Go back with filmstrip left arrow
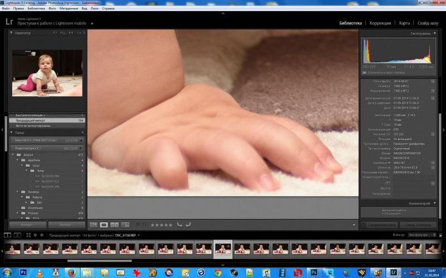 pyautogui.click(x=35, y=235)
